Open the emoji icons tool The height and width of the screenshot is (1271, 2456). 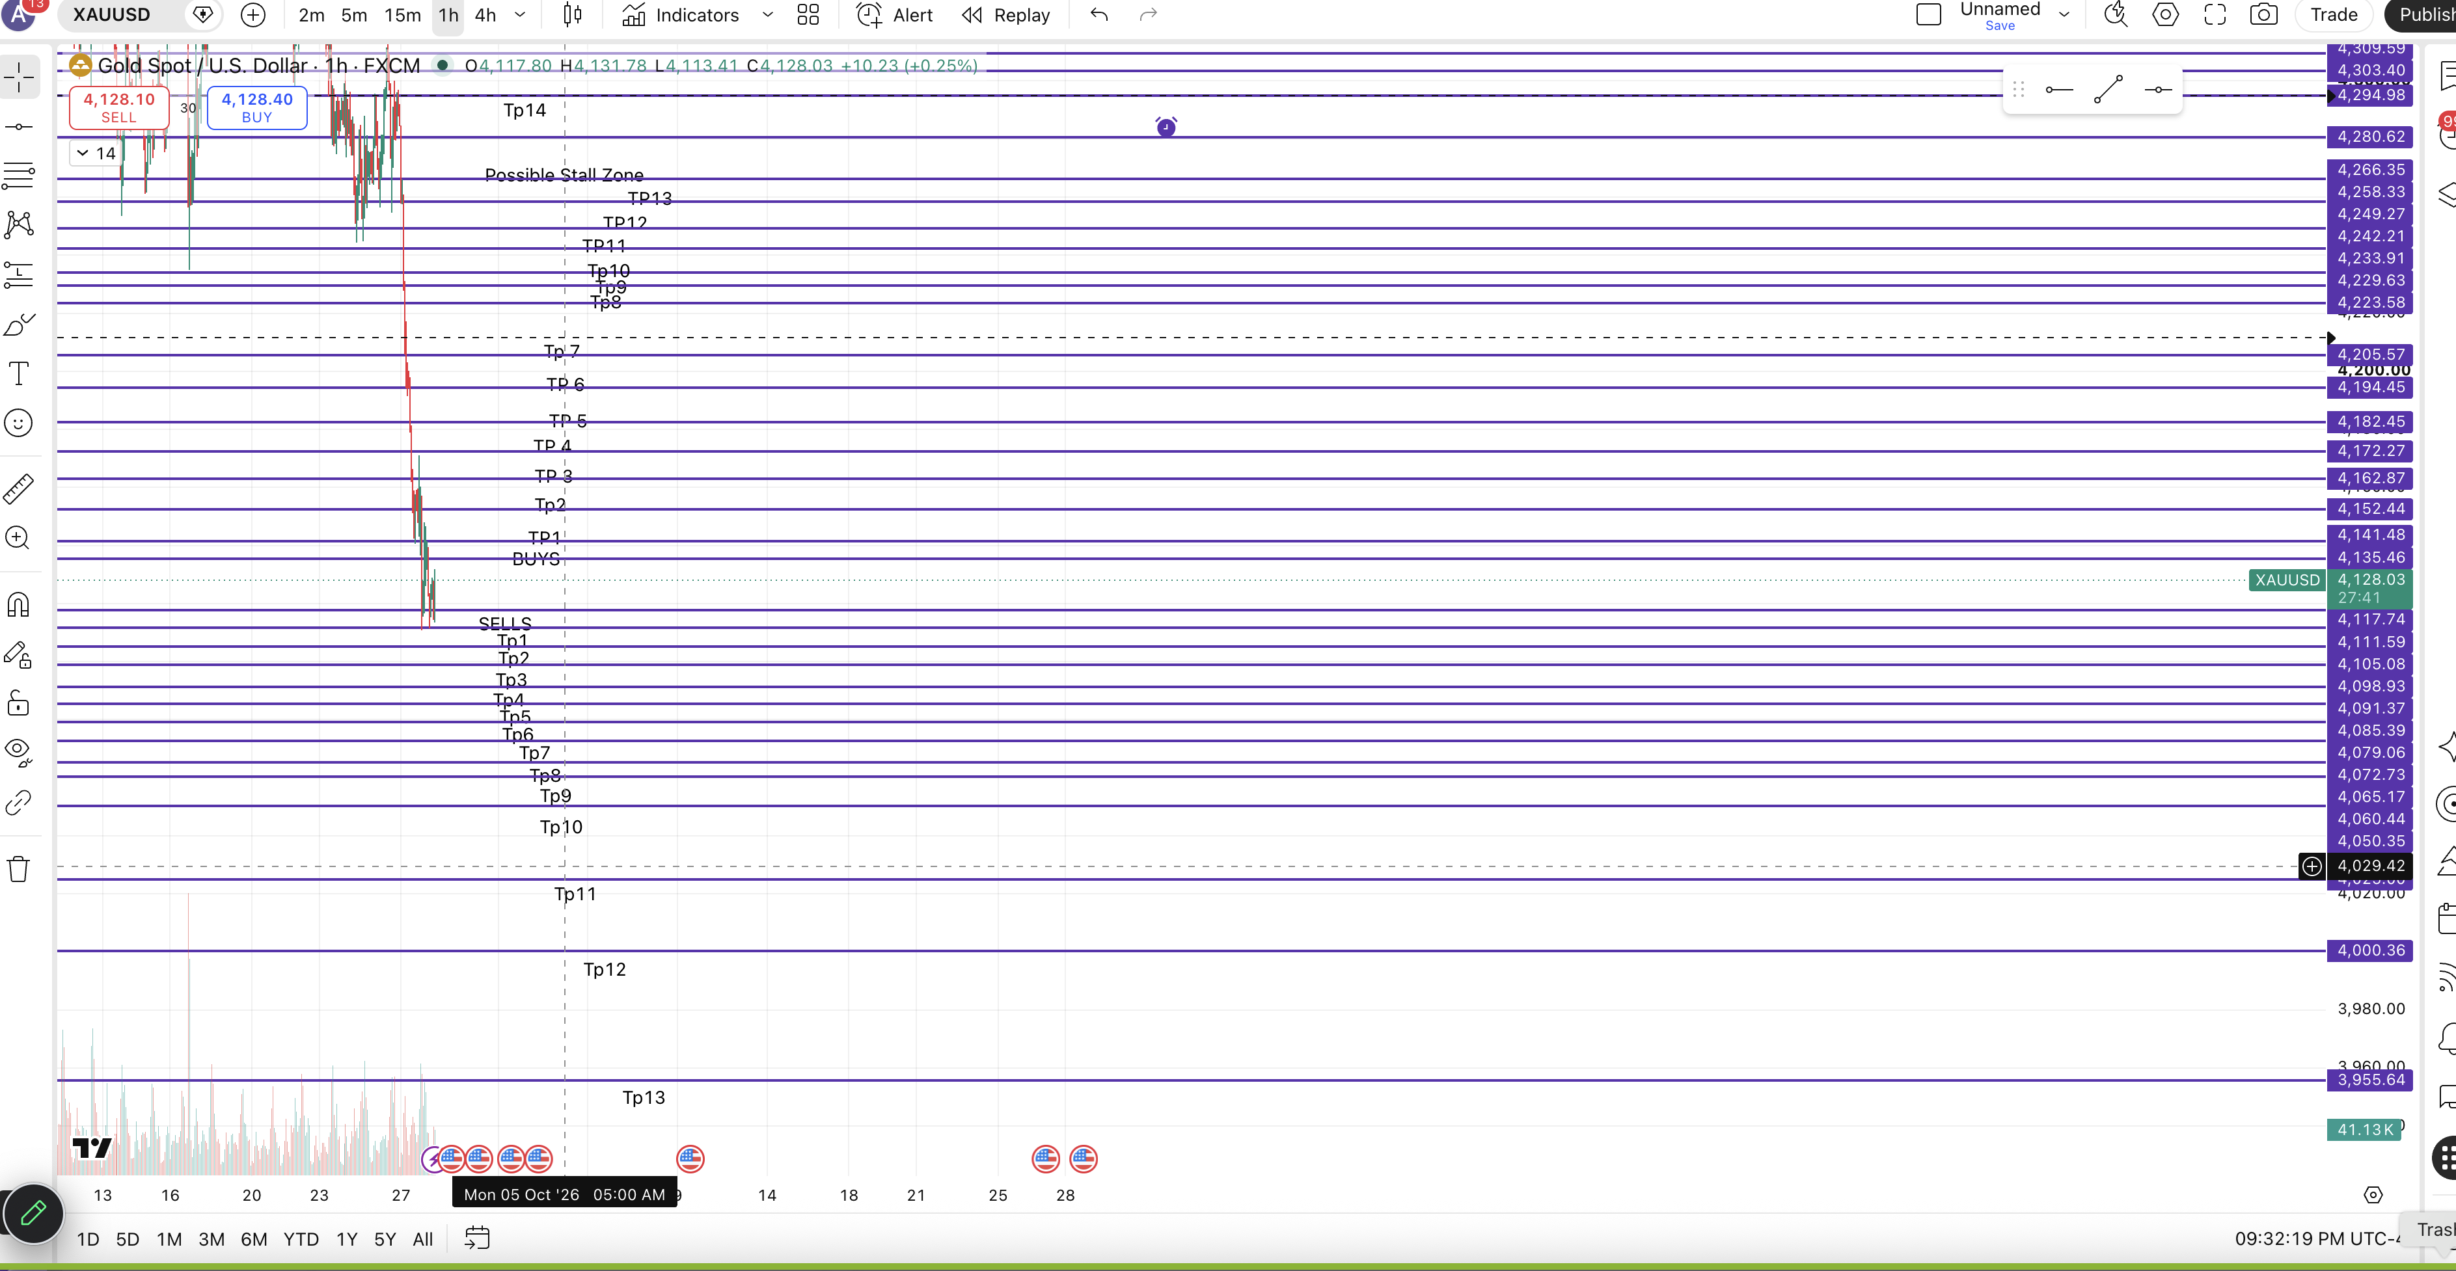19,423
